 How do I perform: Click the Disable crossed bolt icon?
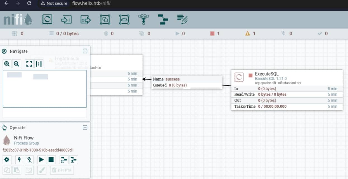(29, 160)
